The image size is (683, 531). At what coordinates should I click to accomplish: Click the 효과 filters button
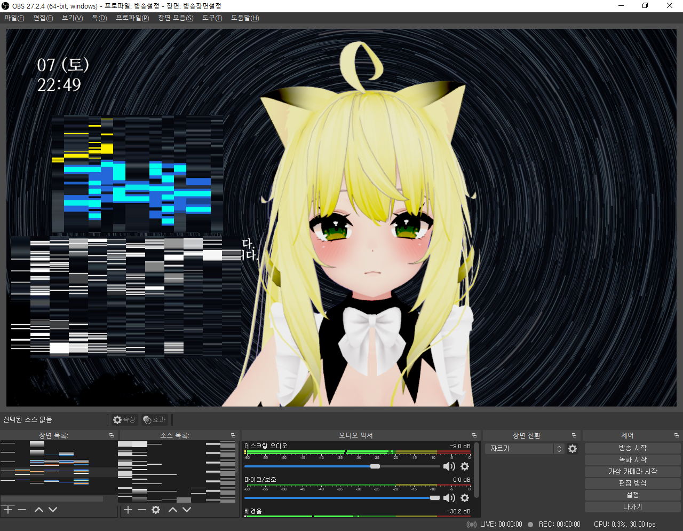coord(155,420)
